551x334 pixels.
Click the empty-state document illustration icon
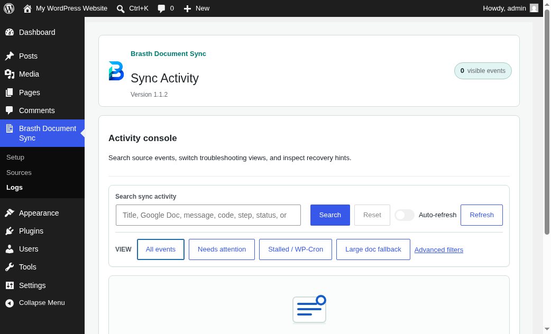[x=309, y=309]
